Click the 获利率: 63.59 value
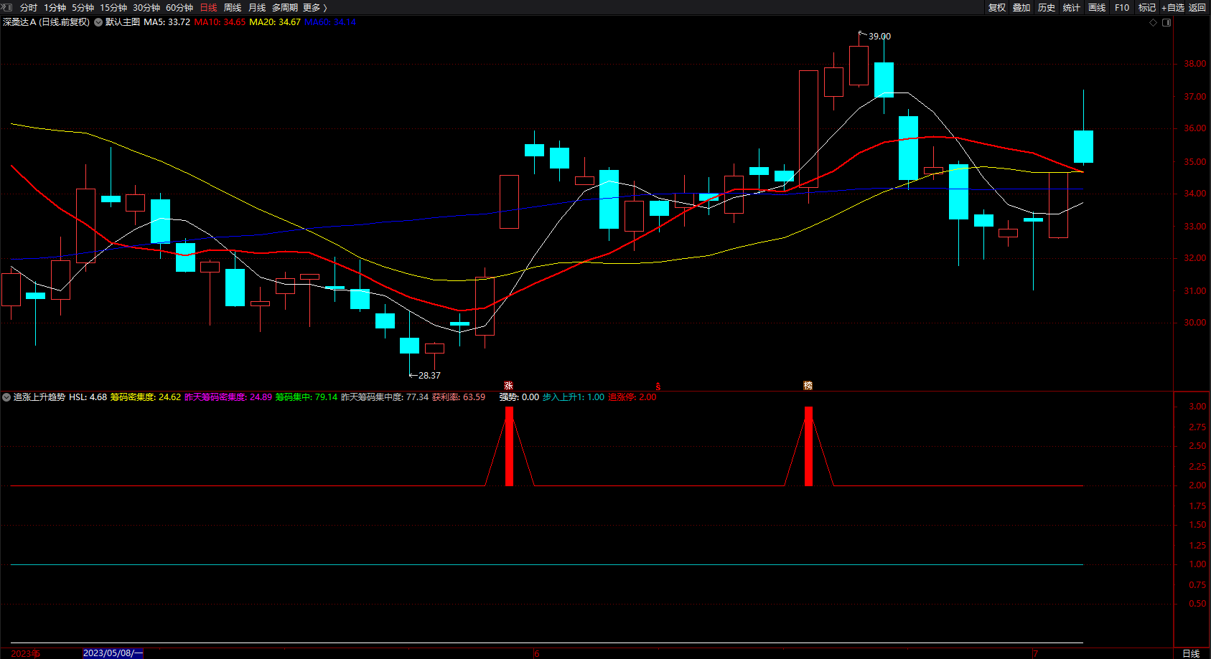Image resolution: width=1211 pixels, height=659 pixels. pos(459,397)
